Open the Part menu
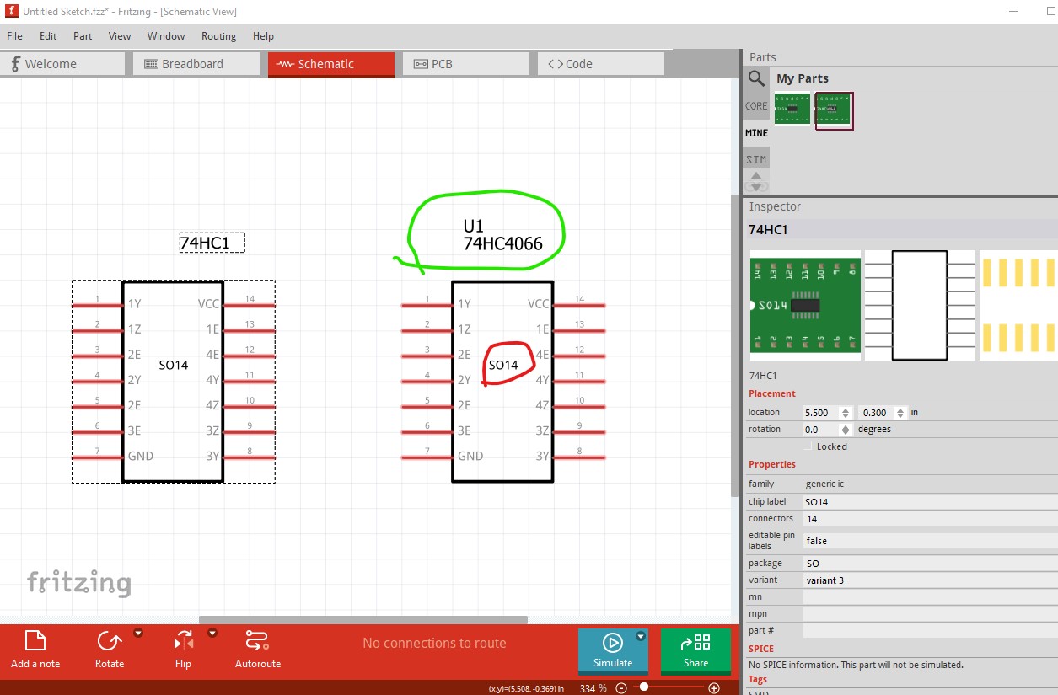This screenshot has width=1058, height=695. pyautogui.click(x=83, y=36)
